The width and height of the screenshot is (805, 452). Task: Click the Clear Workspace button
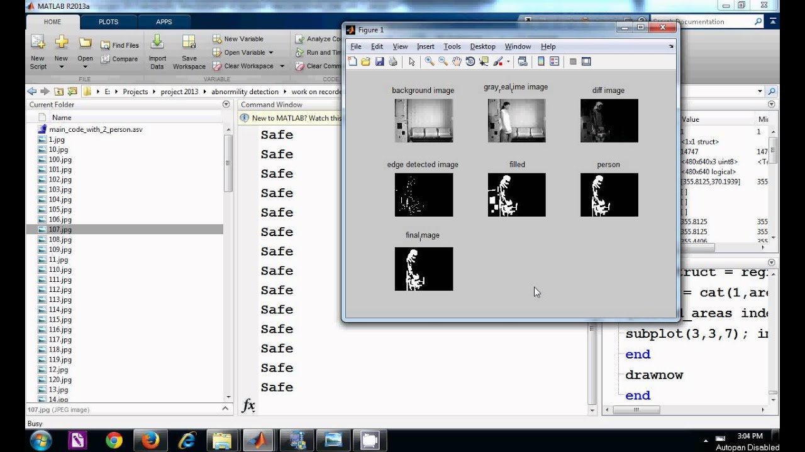point(244,66)
